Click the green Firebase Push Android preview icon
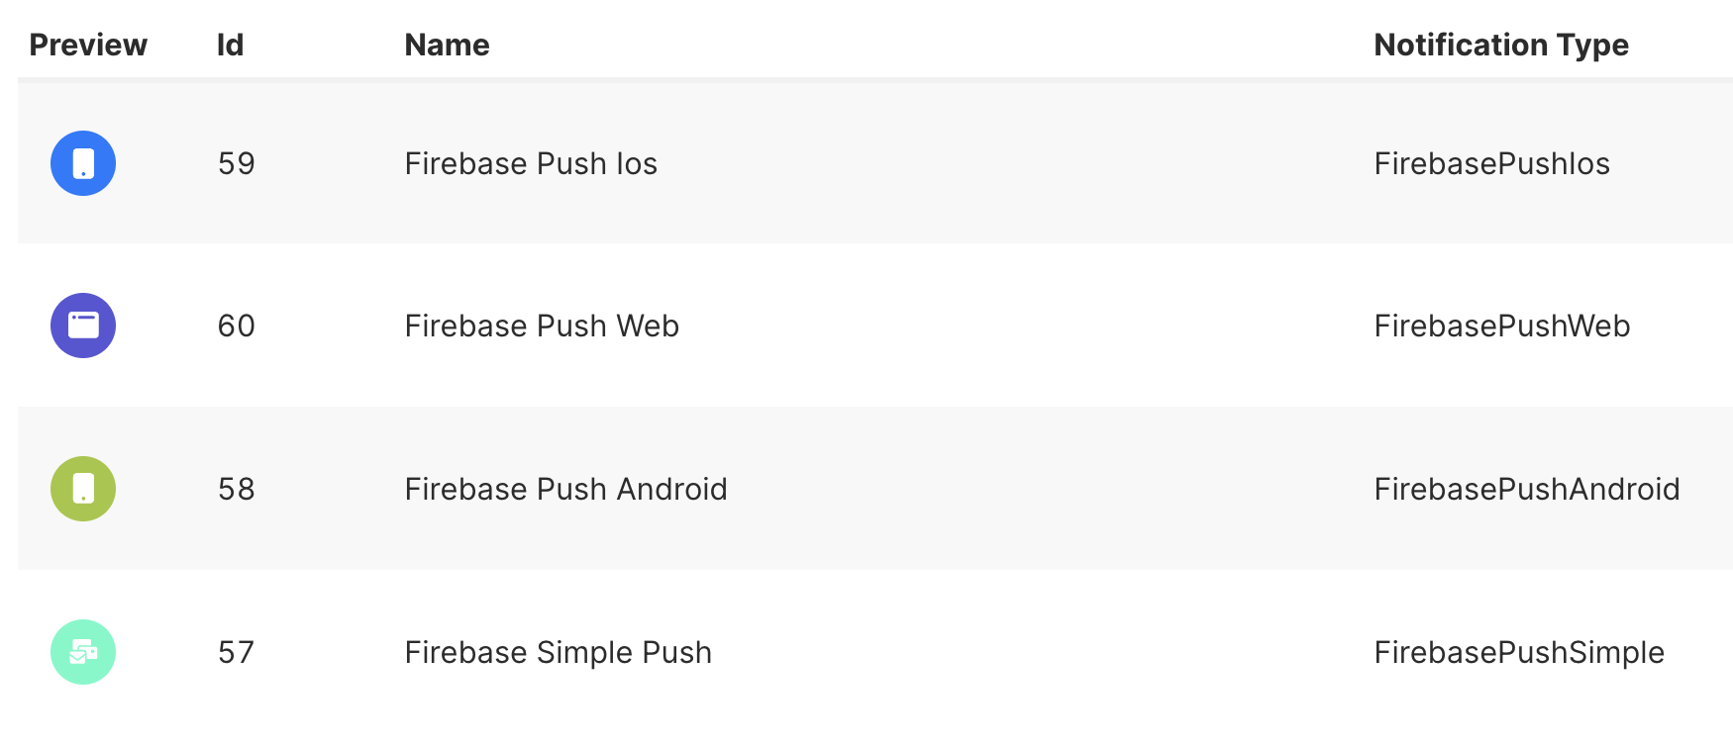The image size is (1733, 746). (x=83, y=489)
